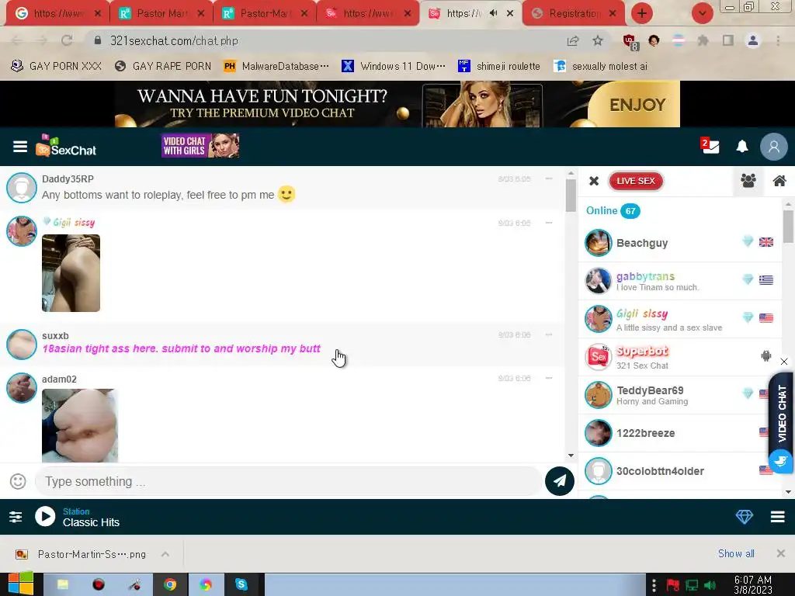This screenshot has height=596, width=795.
Task: Click the address bar URL field
Action: tap(325, 40)
